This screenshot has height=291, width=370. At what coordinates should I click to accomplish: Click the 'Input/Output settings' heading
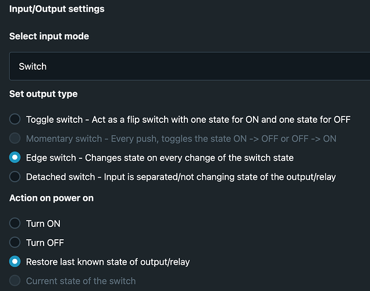point(57,9)
